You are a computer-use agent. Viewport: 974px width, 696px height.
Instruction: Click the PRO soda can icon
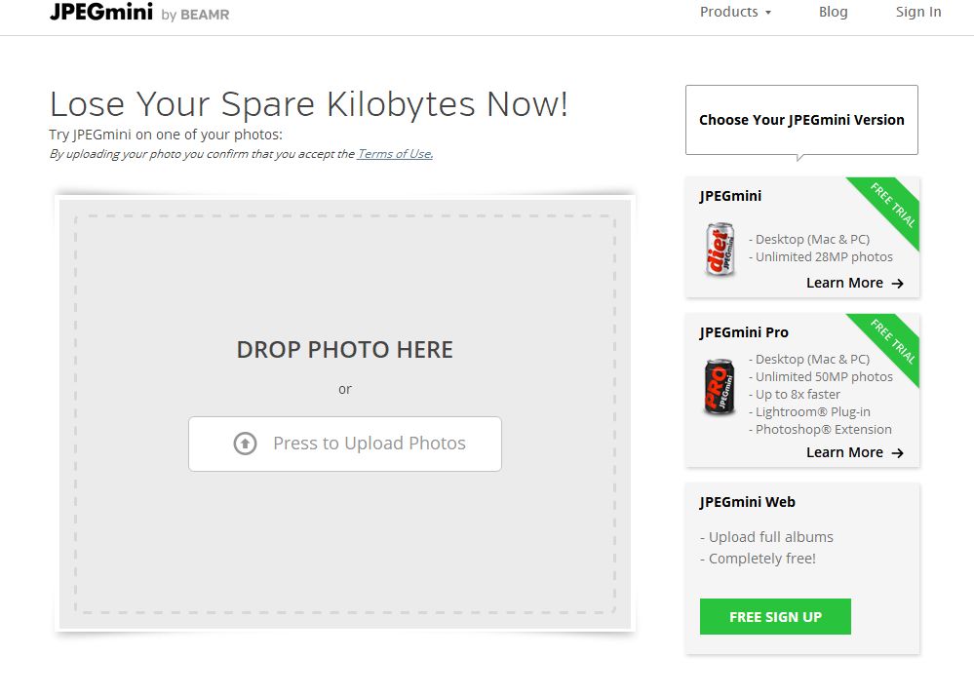pyautogui.click(x=720, y=386)
